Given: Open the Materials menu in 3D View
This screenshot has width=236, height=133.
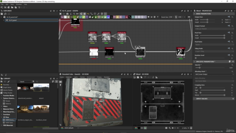Looking at the screenshot, I should 69,77.
